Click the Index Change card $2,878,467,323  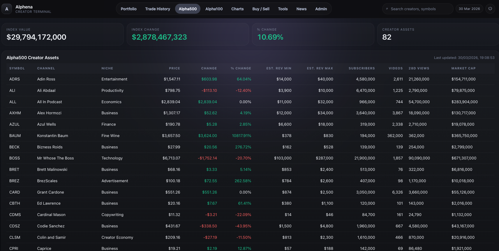[x=188, y=34]
